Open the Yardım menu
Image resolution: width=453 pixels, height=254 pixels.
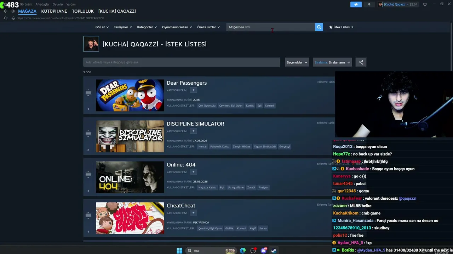pos(71,4)
